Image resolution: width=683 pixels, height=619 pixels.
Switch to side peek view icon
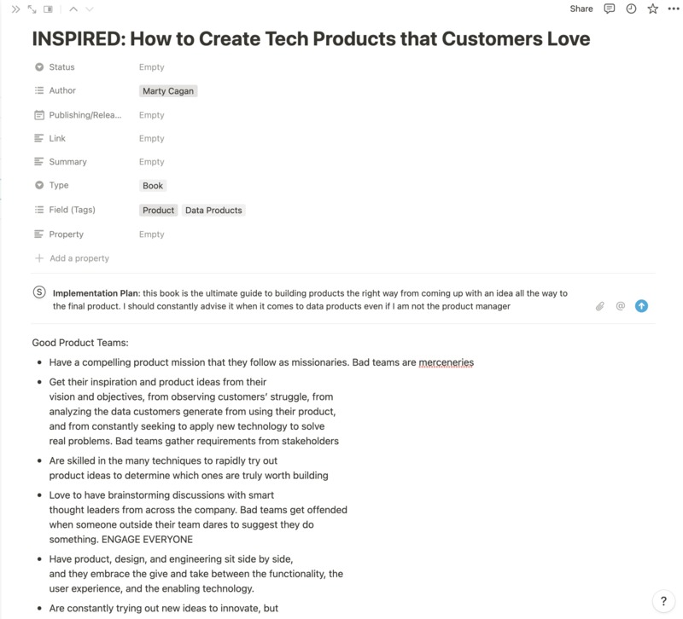(x=48, y=9)
